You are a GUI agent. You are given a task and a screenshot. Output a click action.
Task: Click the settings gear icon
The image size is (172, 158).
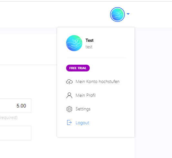click(x=69, y=109)
